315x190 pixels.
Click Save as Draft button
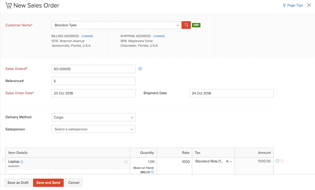click(18, 183)
